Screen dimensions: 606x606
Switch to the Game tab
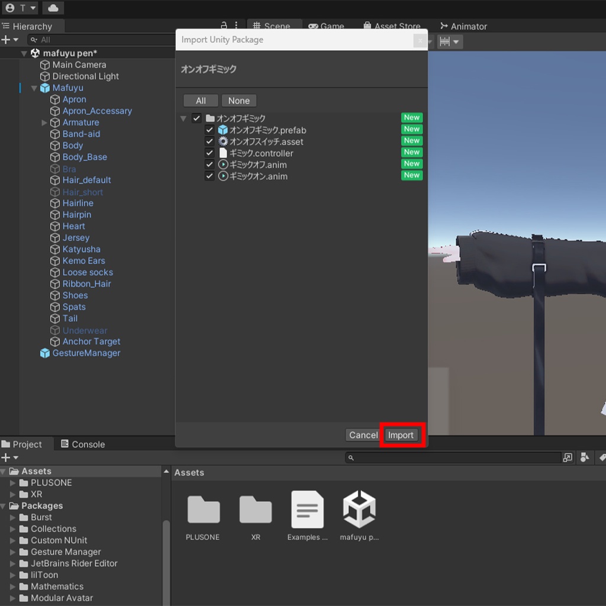coord(326,26)
